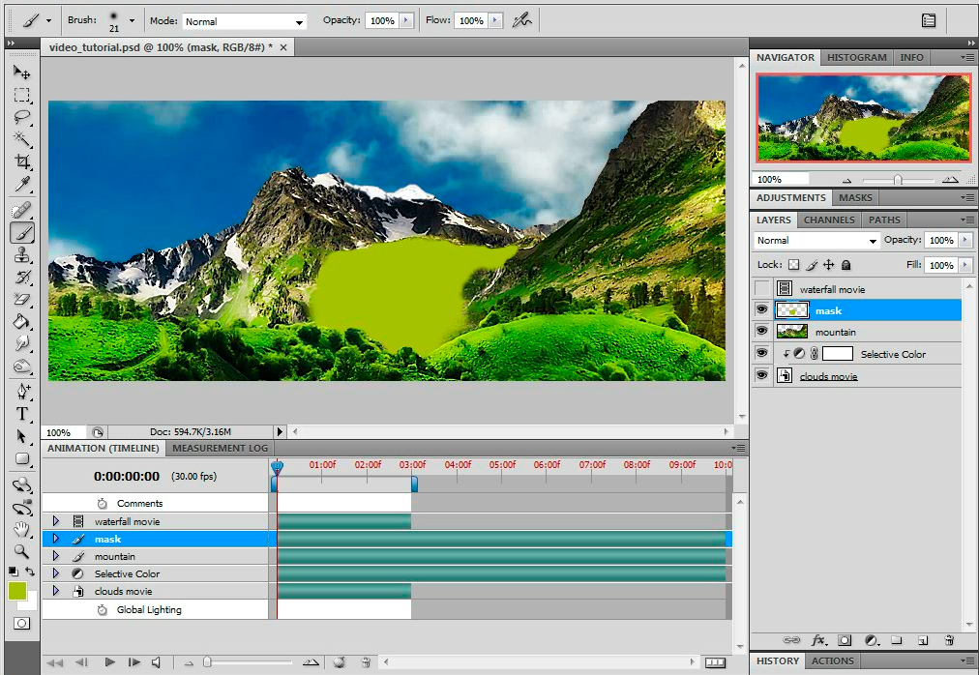Open the Flow slider popup
The image size is (979, 675).
[x=495, y=20]
